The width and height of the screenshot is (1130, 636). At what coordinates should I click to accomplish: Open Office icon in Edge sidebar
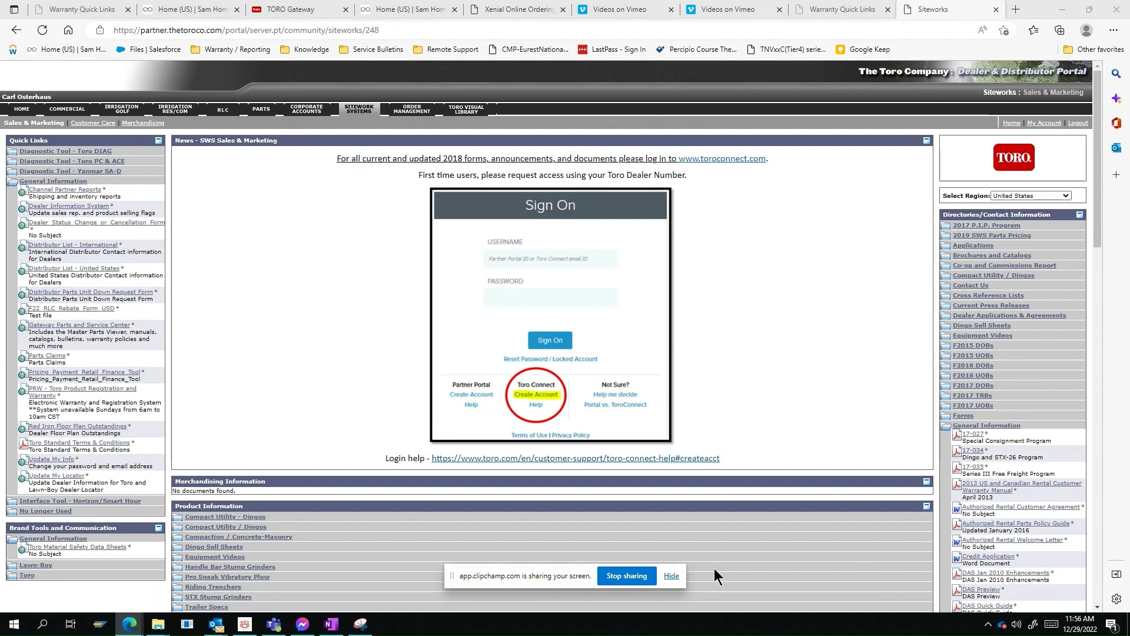[1116, 123]
